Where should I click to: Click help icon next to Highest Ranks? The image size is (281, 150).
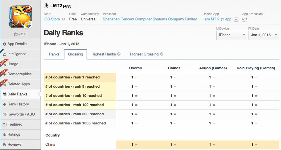coord(119,54)
